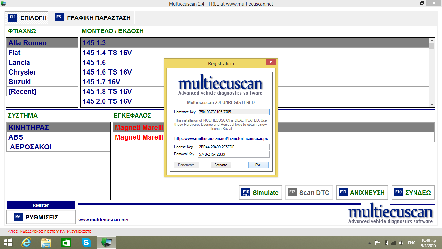This screenshot has width=442, height=249.
Task: Click Activate in Registration dialog
Action: coord(221,165)
